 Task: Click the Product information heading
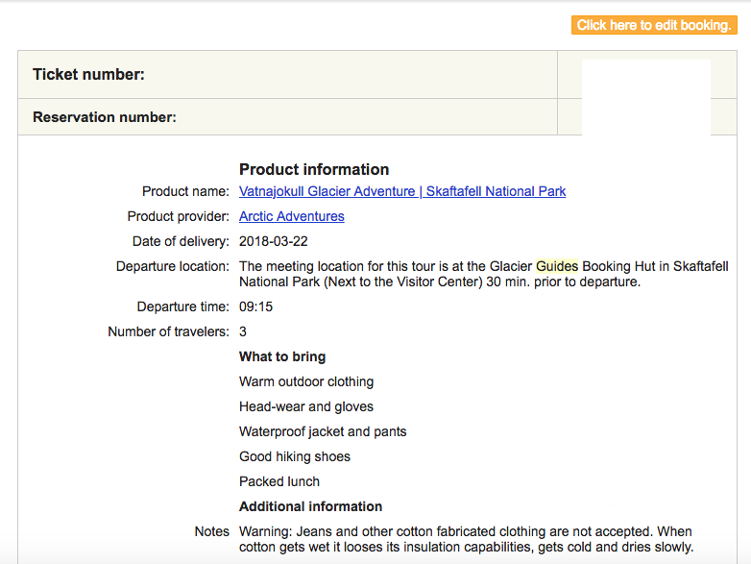pos(314,169)
